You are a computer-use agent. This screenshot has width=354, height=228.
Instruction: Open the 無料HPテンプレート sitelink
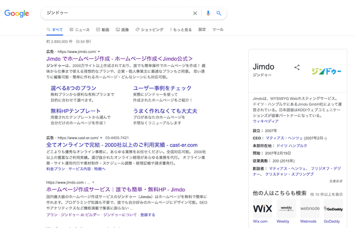pos(75,111)
